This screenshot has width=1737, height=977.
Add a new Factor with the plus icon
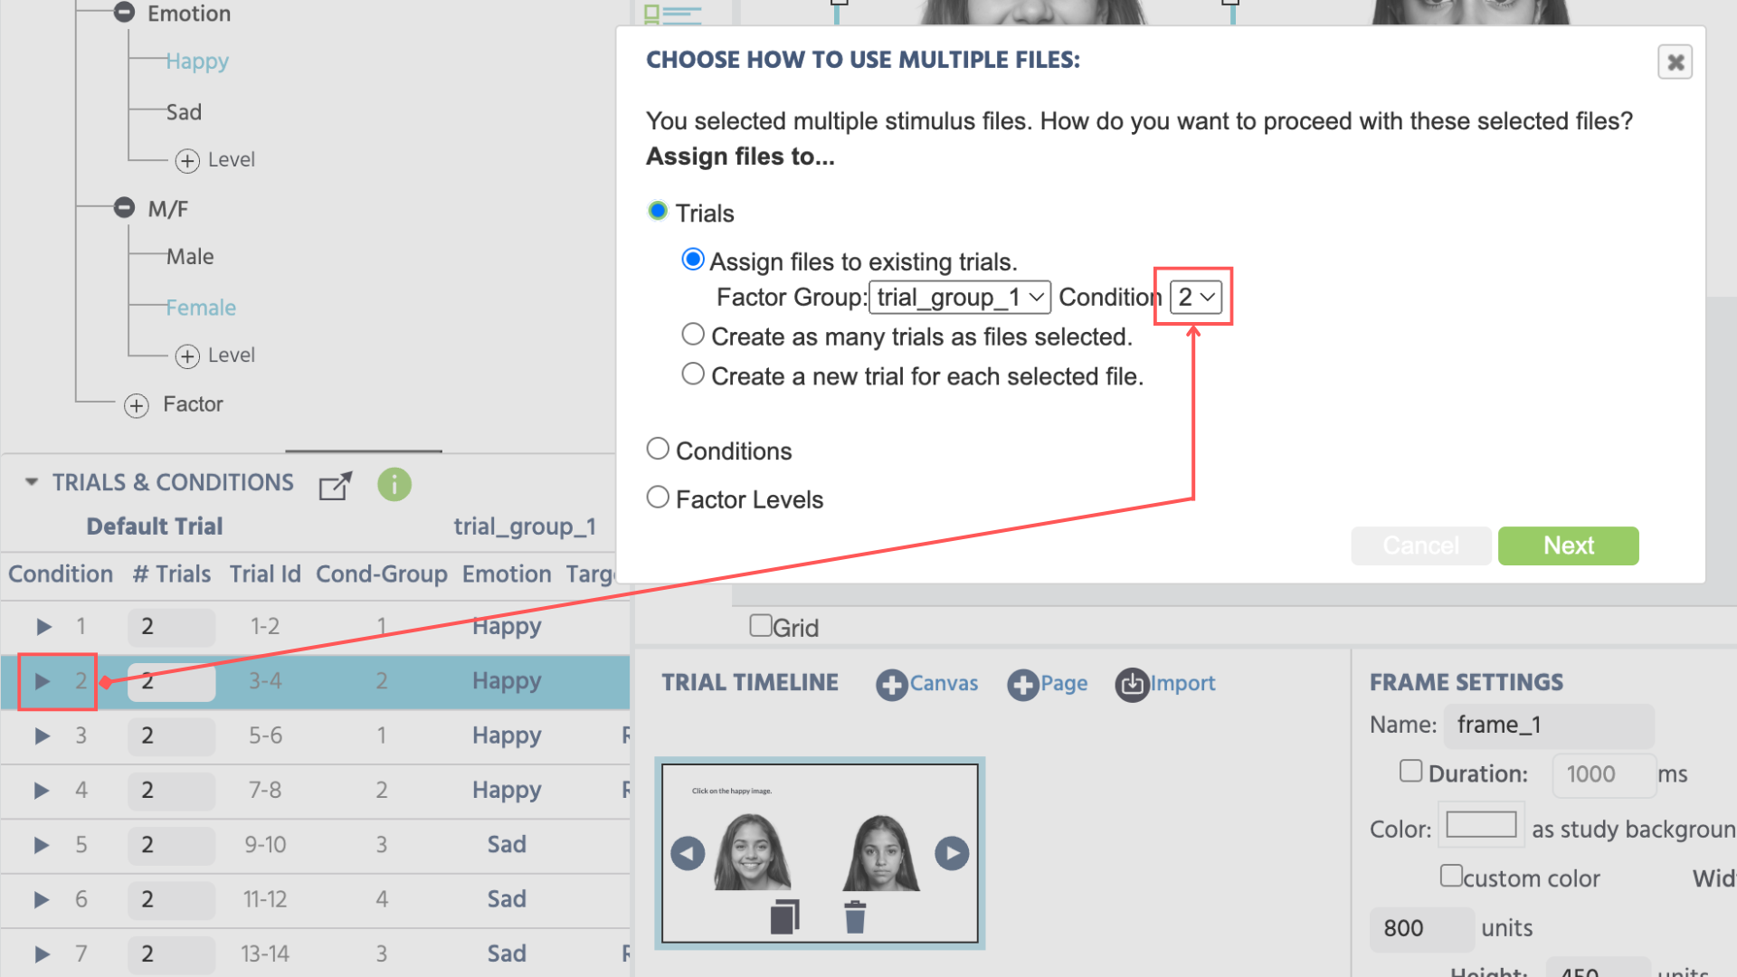(x=137, y=405)
